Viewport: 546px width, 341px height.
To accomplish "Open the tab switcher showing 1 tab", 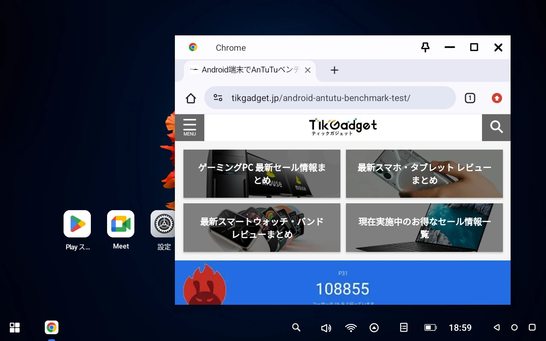I will [x=470, y=98].
